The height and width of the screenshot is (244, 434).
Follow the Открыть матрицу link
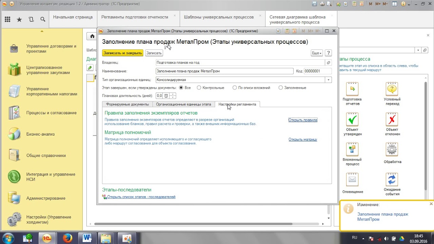point(303,139)
